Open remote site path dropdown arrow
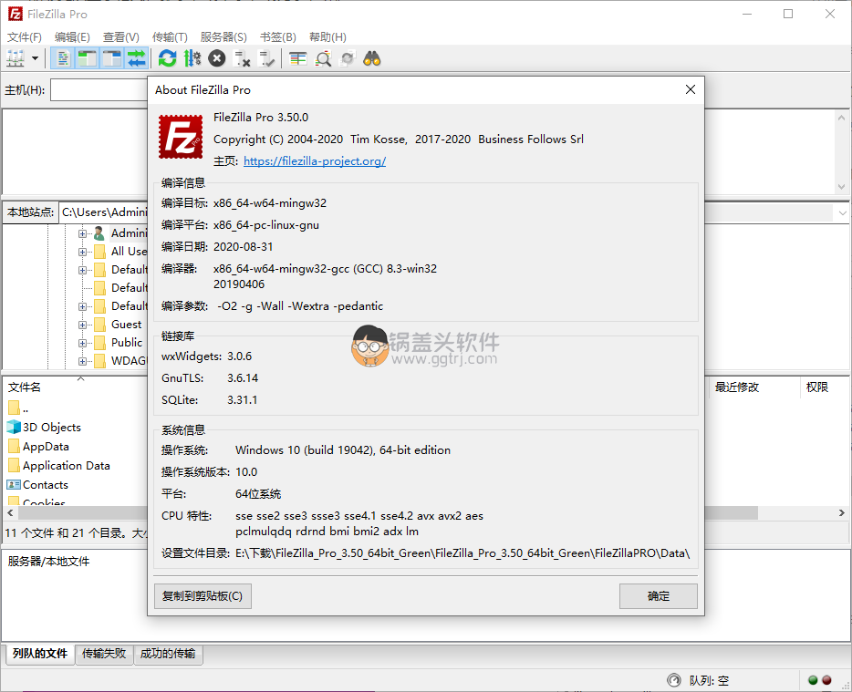Screen dimensions: 852x692 coord(842,213)
